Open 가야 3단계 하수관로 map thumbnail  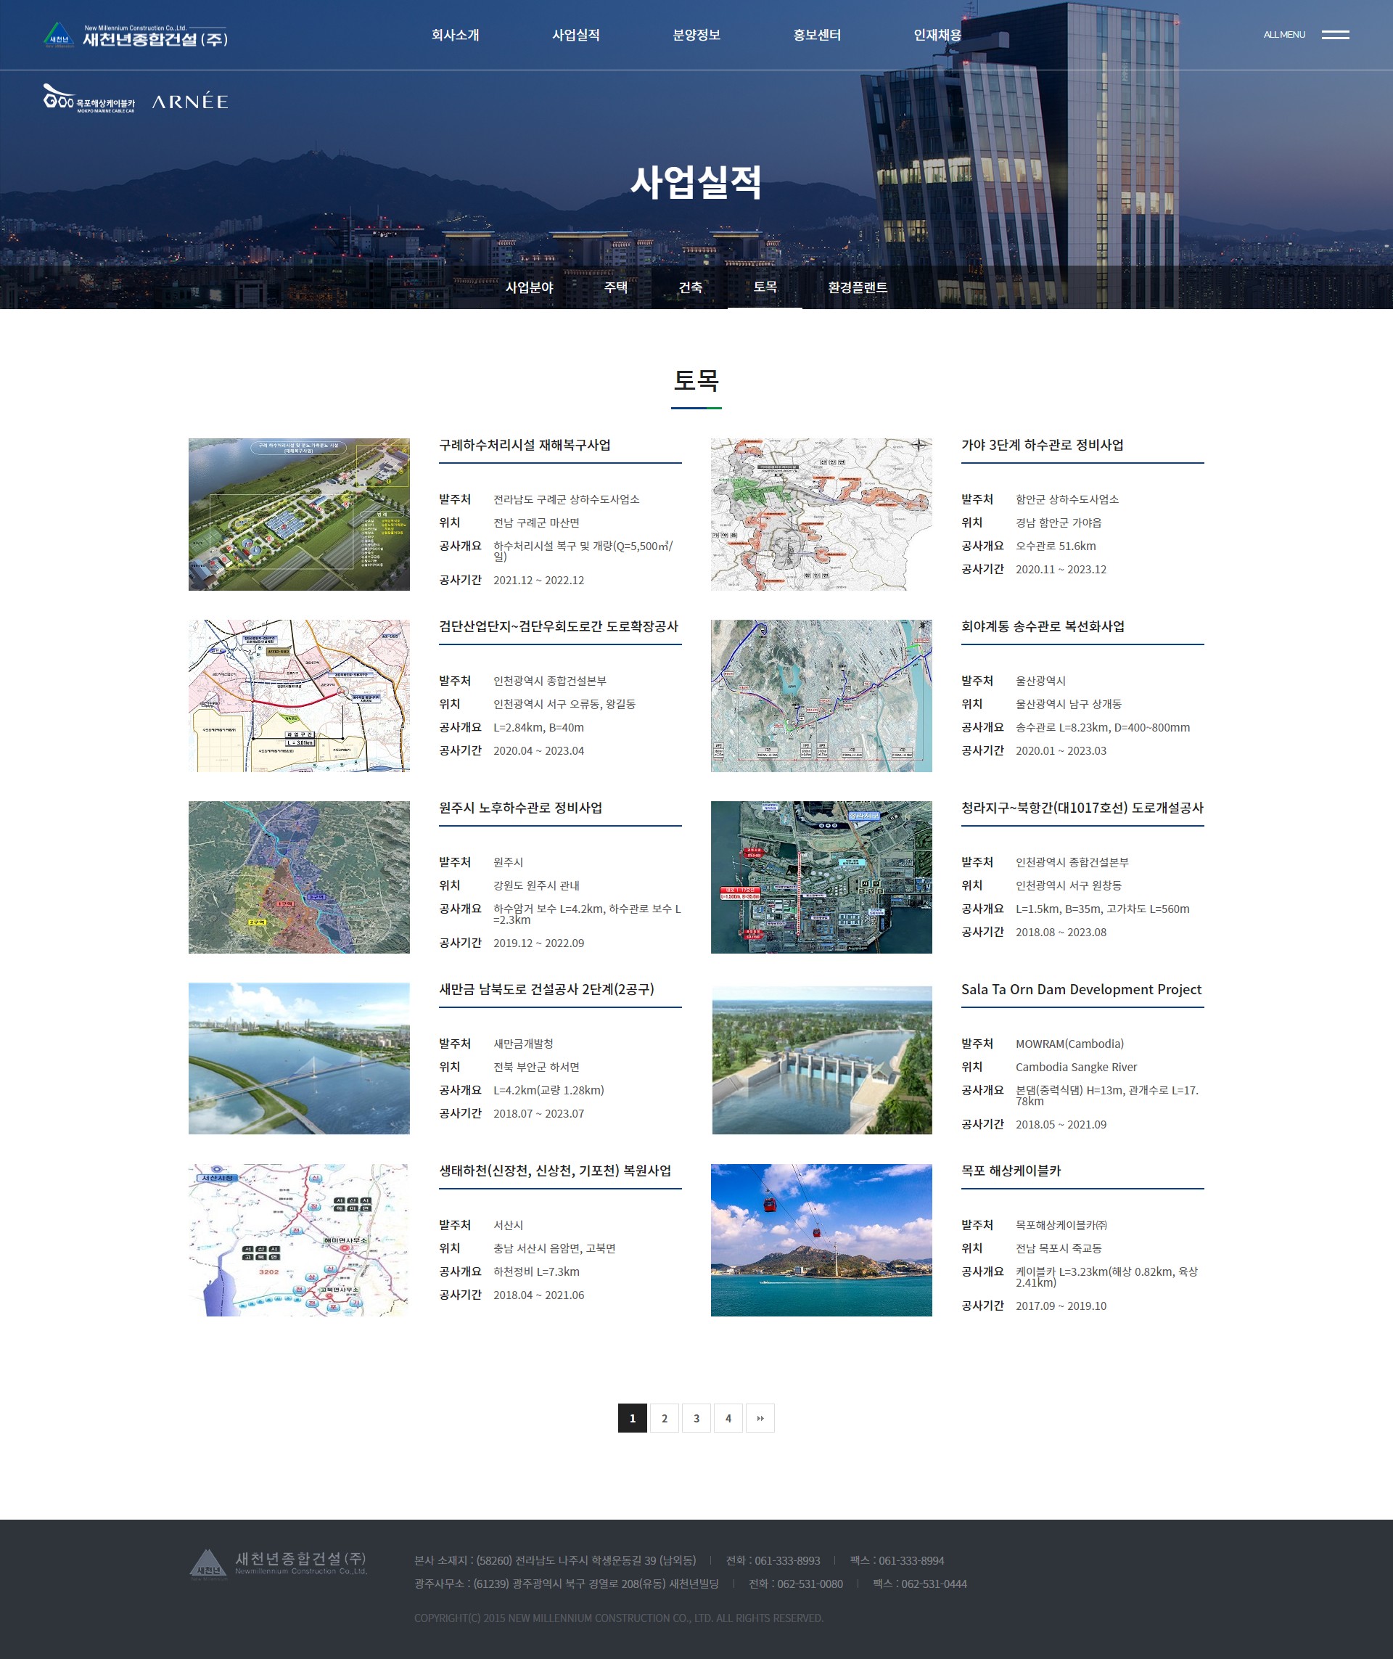(x=821, y=515)
